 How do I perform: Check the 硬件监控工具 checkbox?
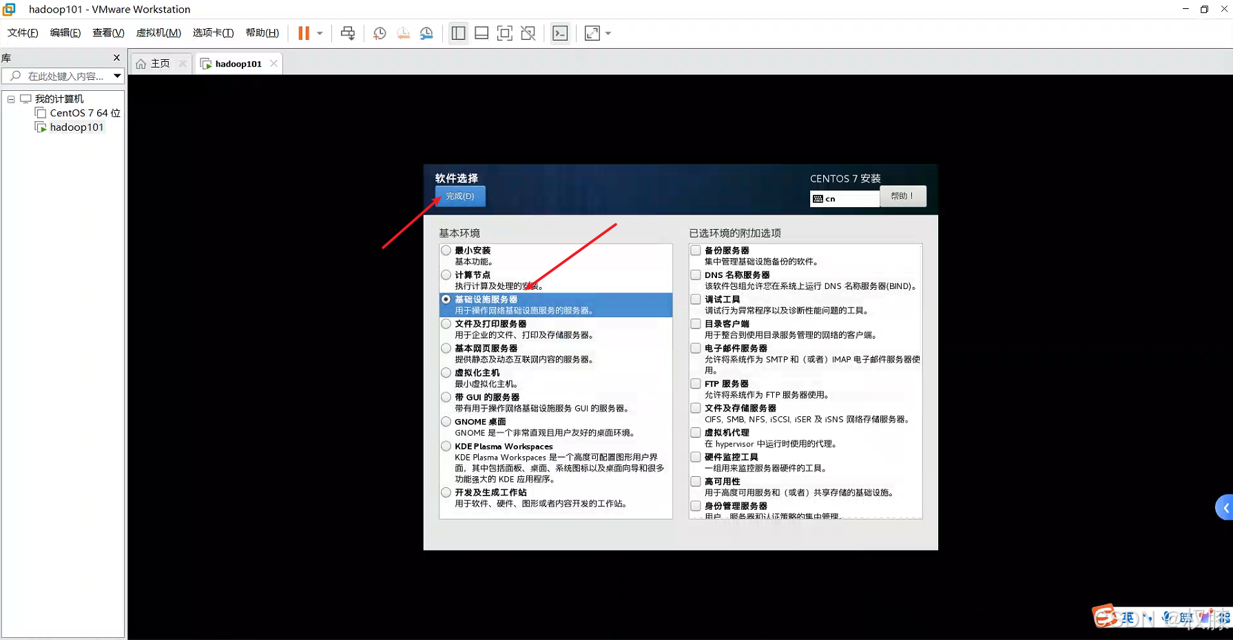click(696, 457)
